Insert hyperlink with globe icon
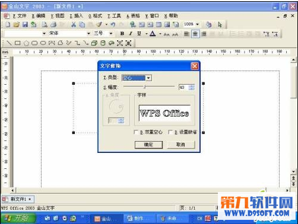298x224 pixels. (x=132, y=24)
